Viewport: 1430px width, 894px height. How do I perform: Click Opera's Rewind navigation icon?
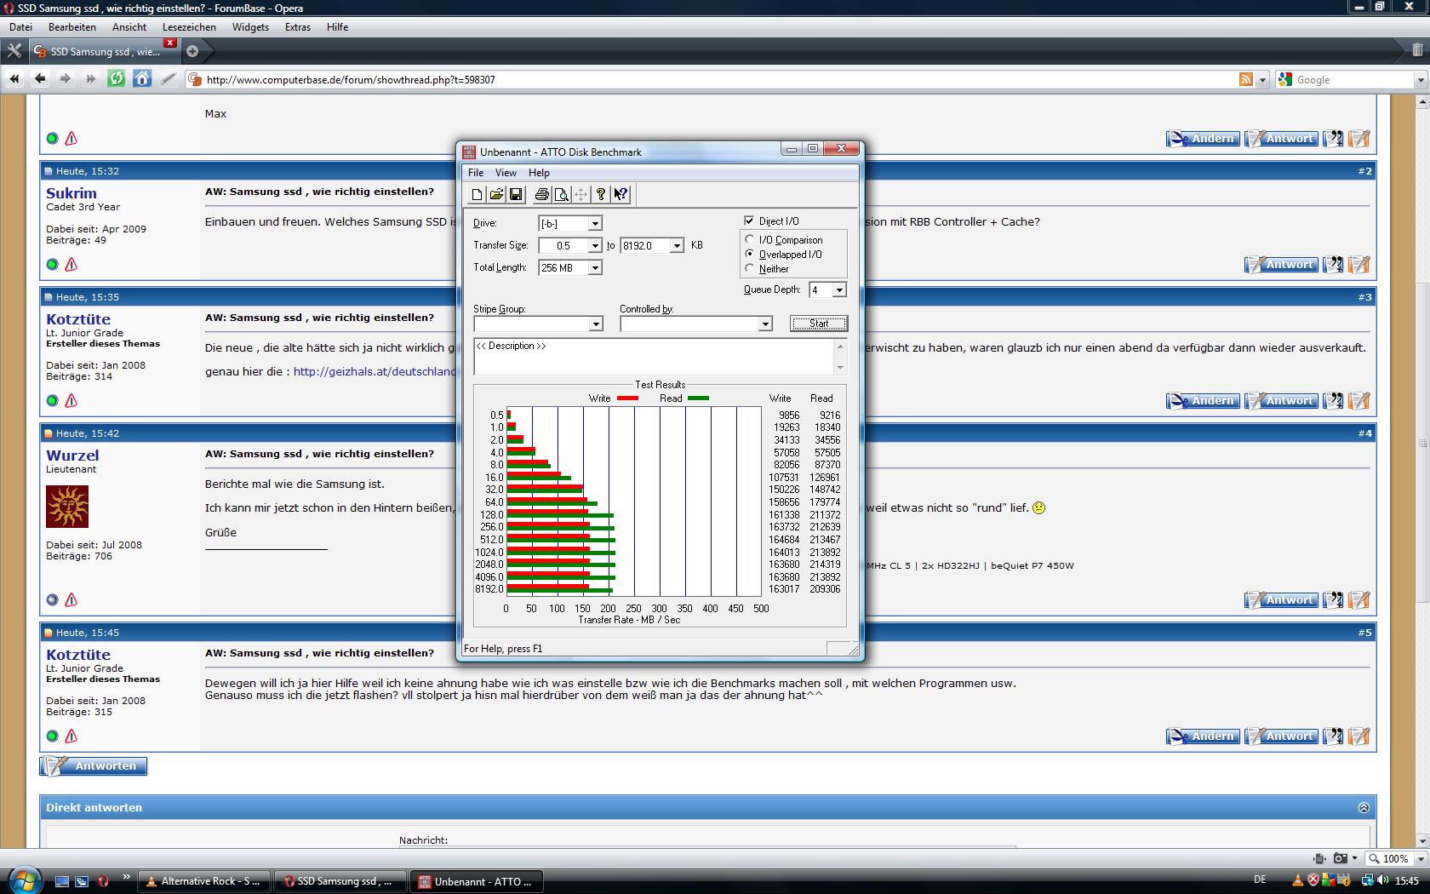tap(14, 79)
